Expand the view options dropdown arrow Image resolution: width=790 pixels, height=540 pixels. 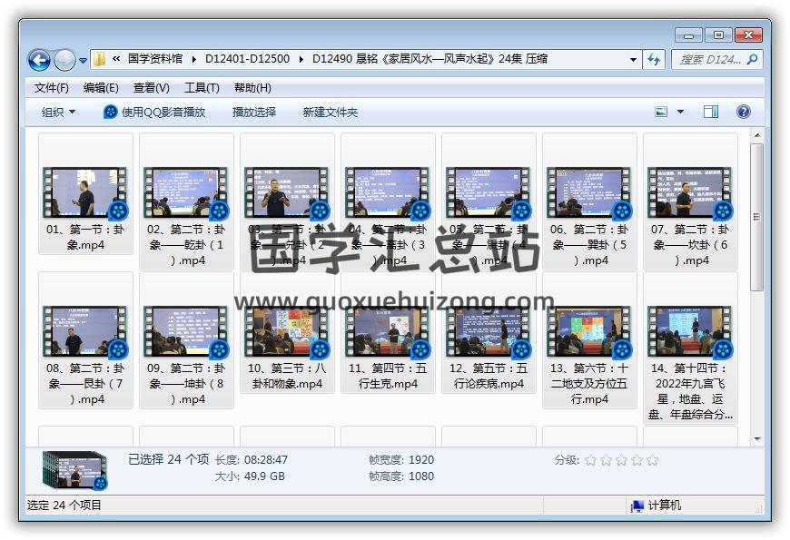click(x=681, y=112)
